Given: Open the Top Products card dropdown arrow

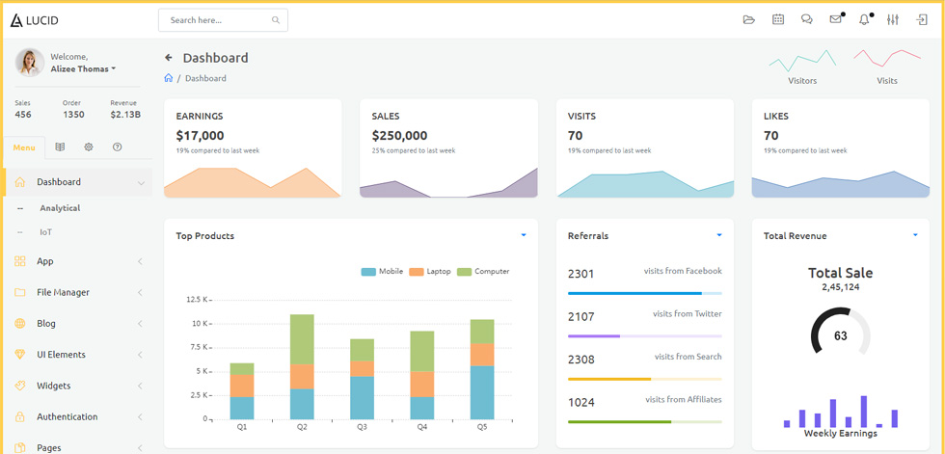Looking at the screenshot, I should pyautogui.click(x=524, y=235).
